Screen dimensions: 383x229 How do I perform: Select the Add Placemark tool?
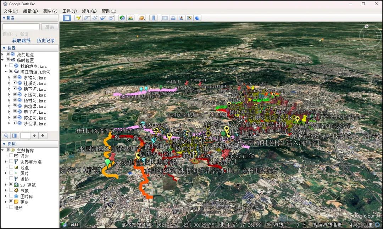click(x=78, y=18)
